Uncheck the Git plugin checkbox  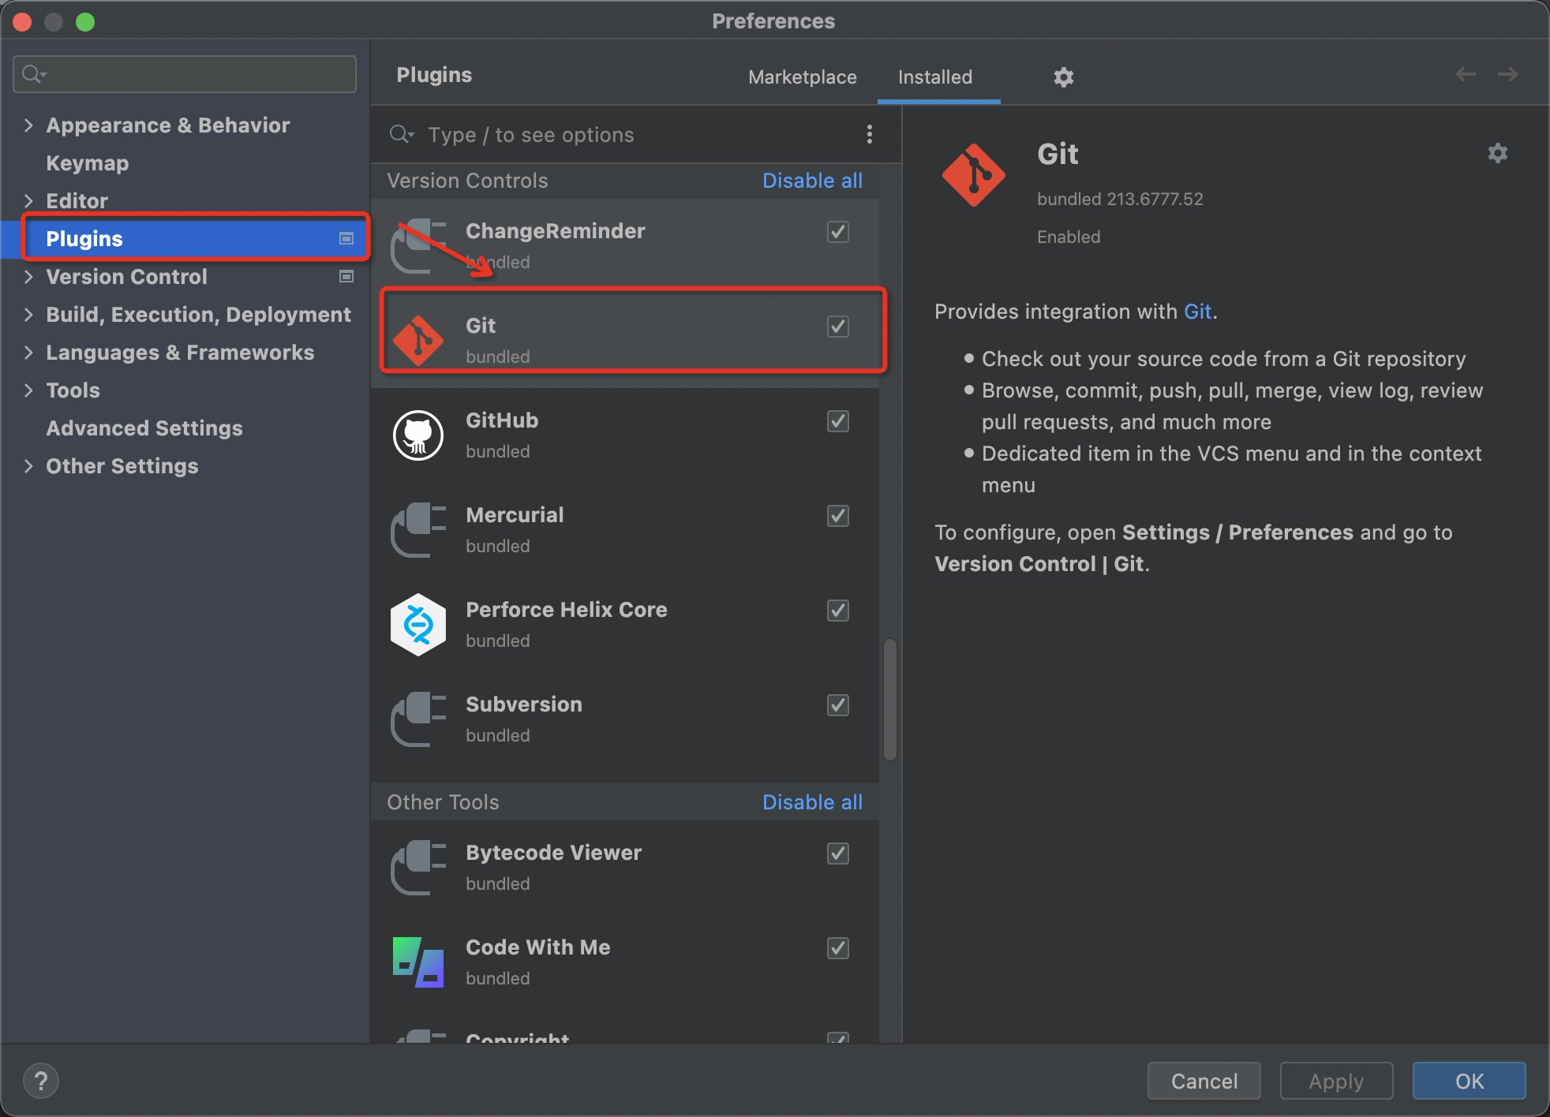click(x=838, y=327)
